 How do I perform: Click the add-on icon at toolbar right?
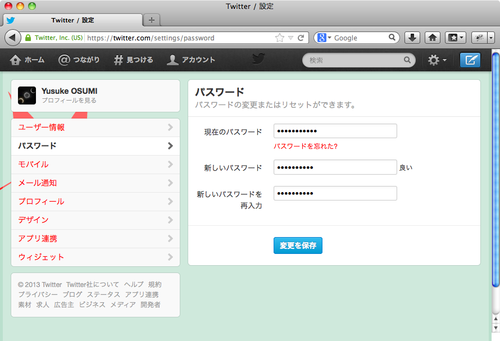479,38
